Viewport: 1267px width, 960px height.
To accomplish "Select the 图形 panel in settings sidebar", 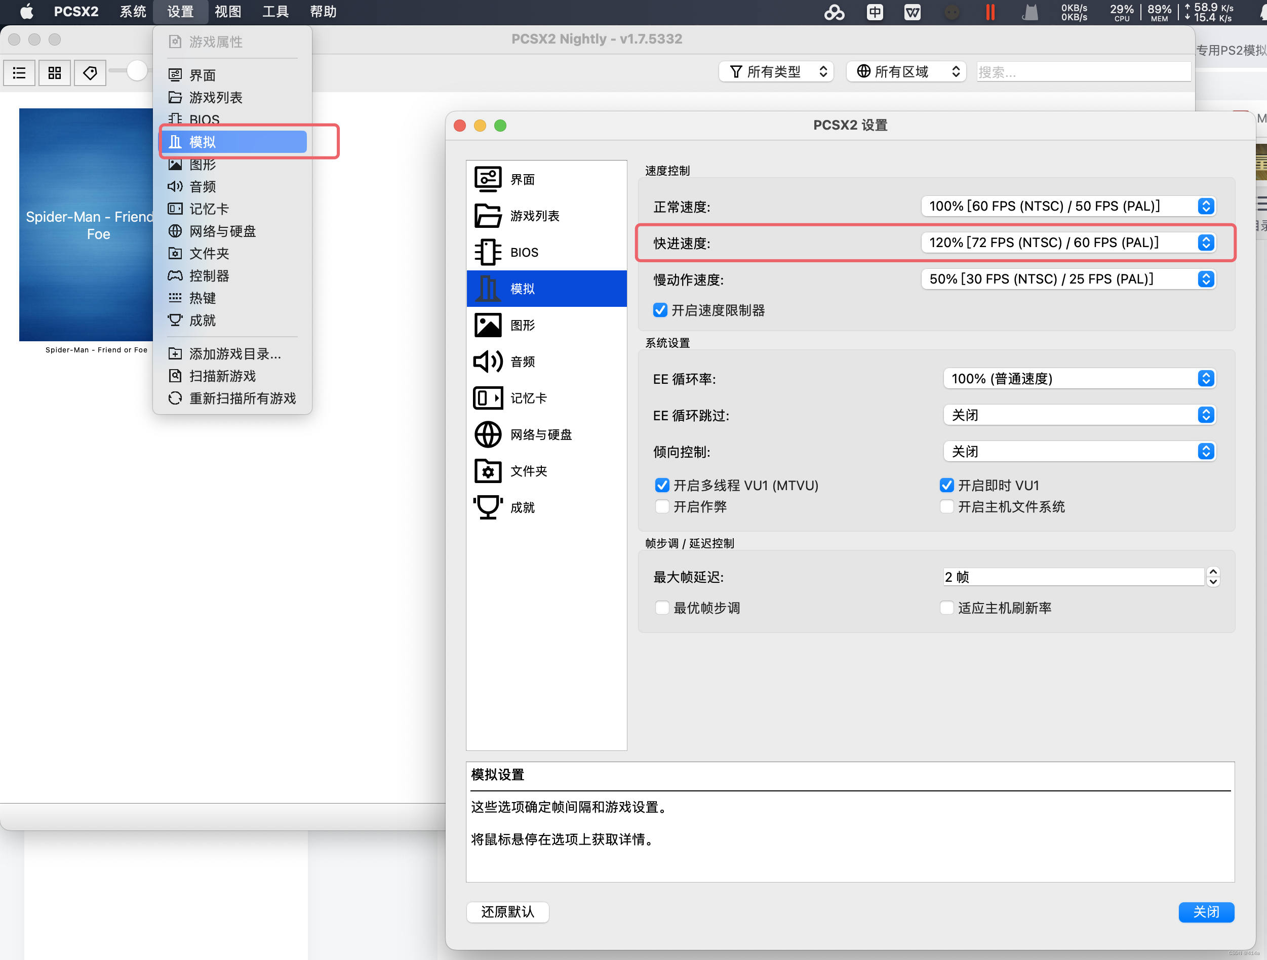I will pyautogui.click(x=521, y=325).
